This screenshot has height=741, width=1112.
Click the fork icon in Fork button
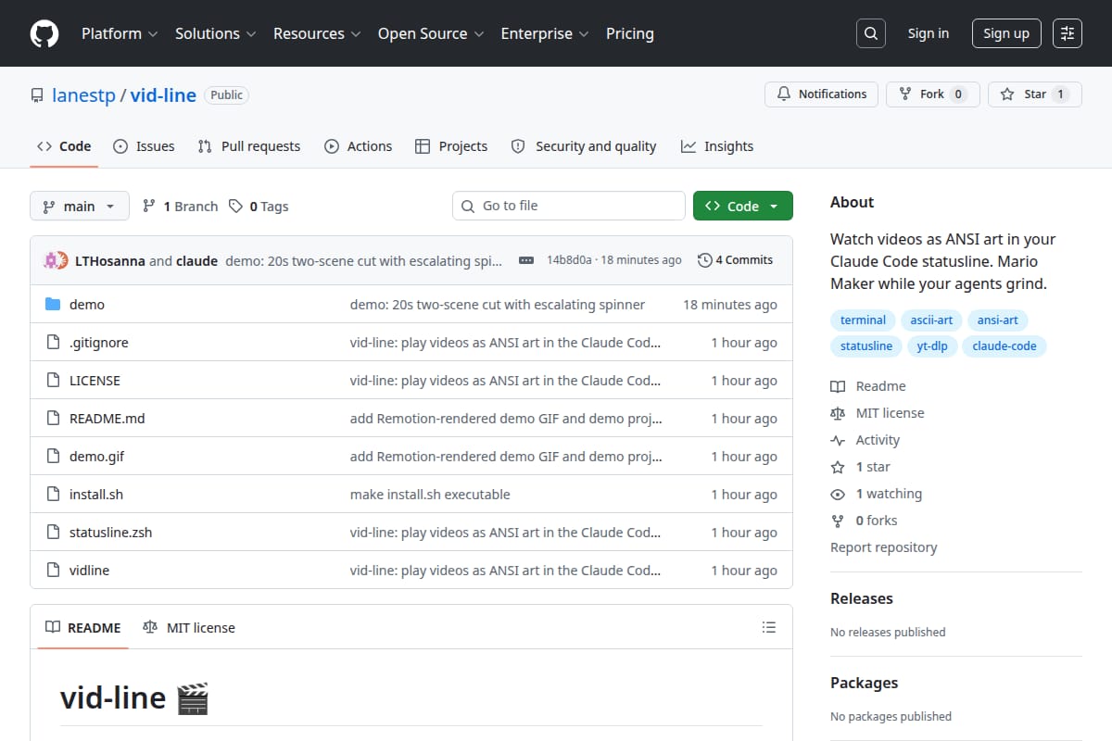click(x=905, y=94)
